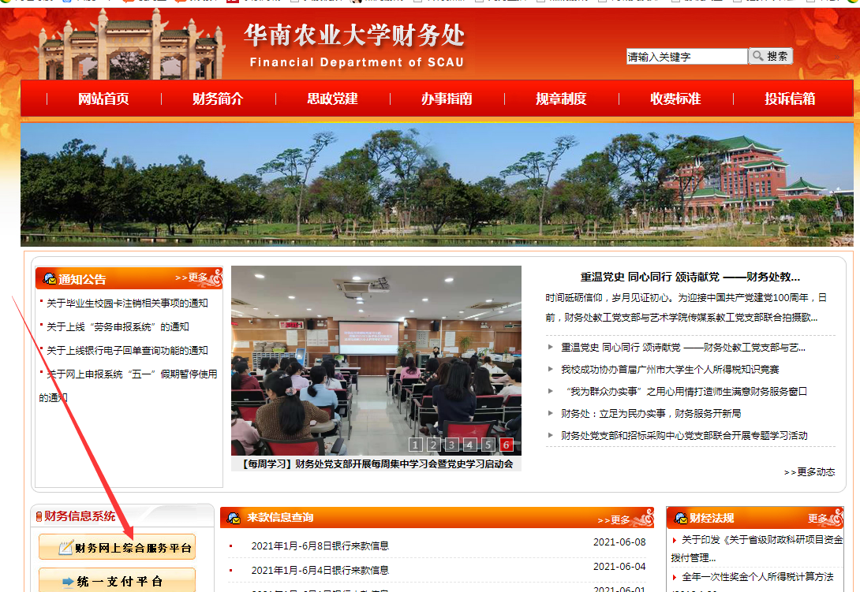This screenshot has width=860, height=592.
Task: Click the pencil icon on 财务网上综合服务平台
Action: (65, 547)
